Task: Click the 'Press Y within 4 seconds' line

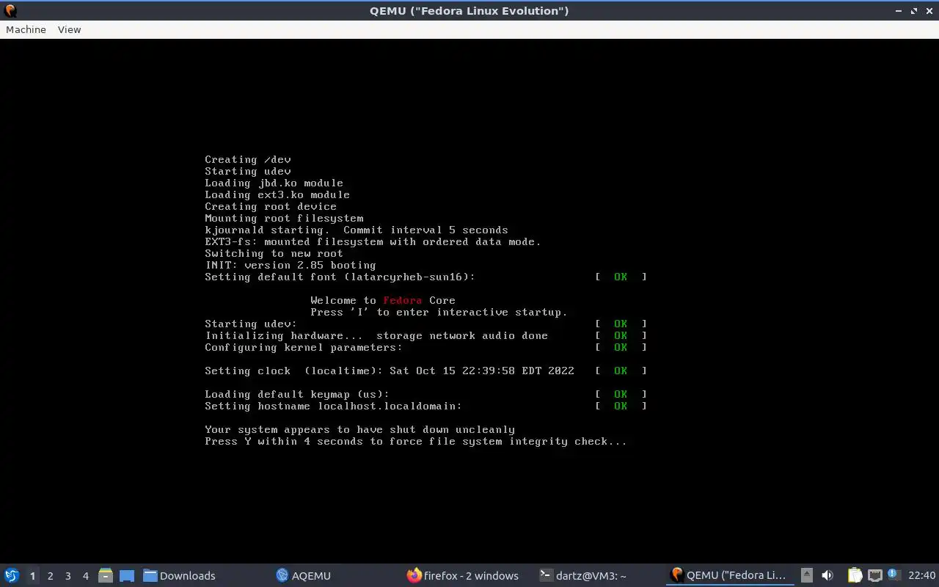Action: coord(416,441)
